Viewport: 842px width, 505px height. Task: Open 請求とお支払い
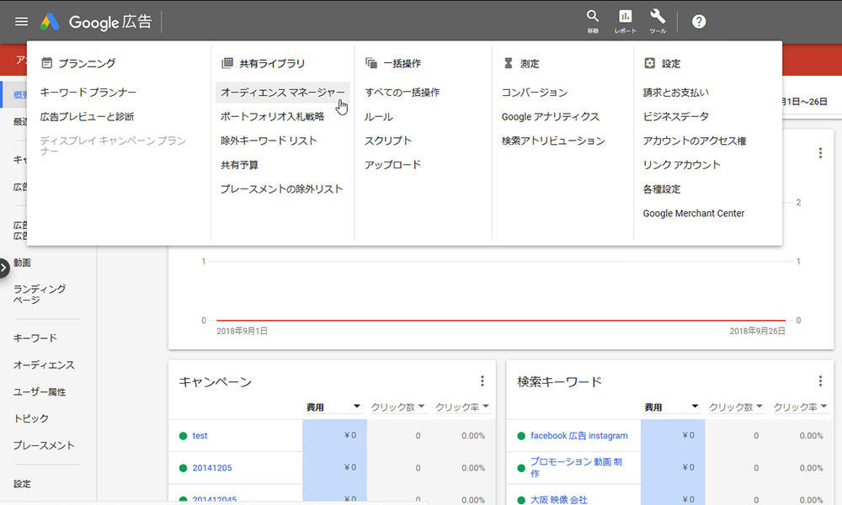click(x=675, y=93)
